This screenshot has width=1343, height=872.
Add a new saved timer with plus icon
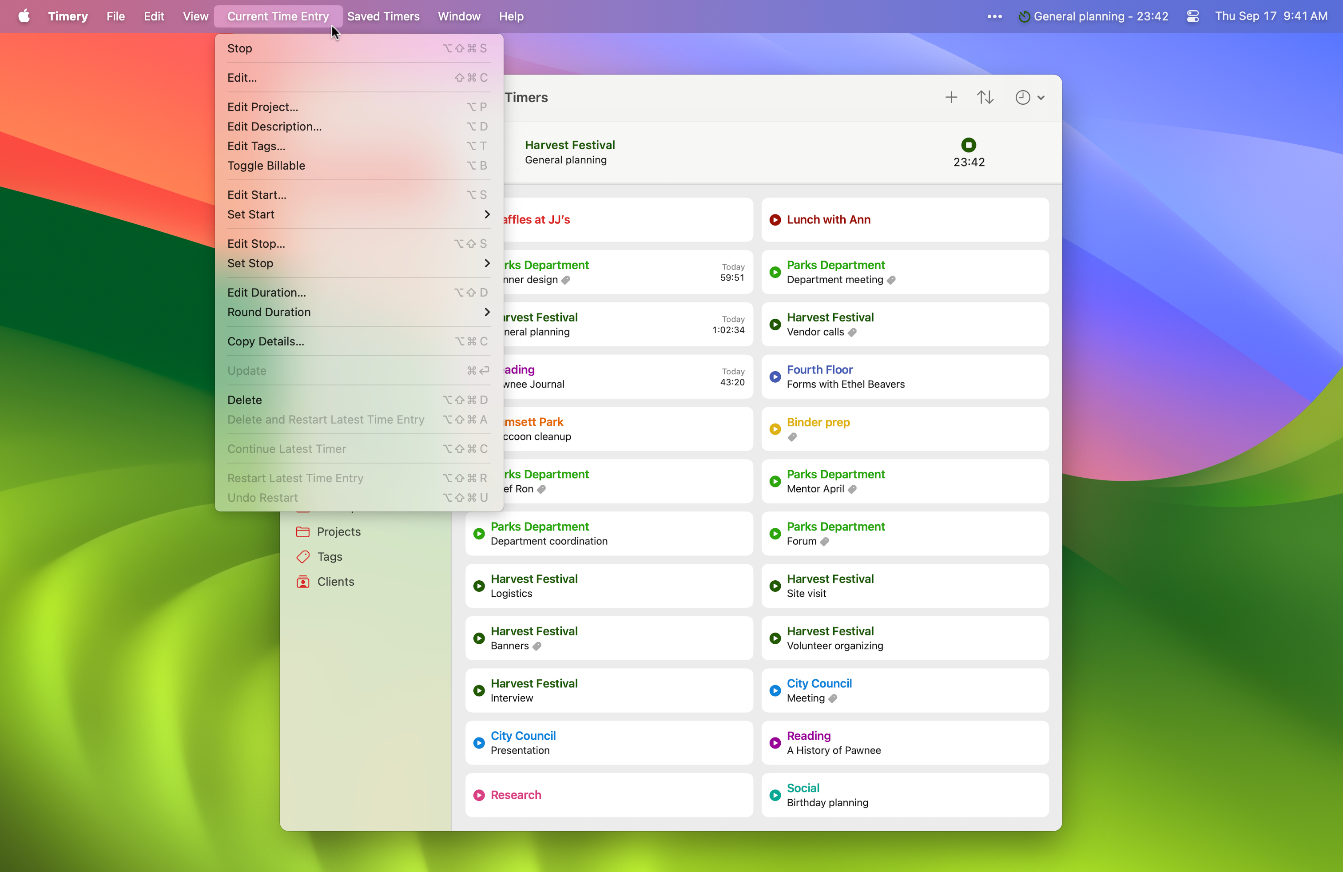point(951,98)
